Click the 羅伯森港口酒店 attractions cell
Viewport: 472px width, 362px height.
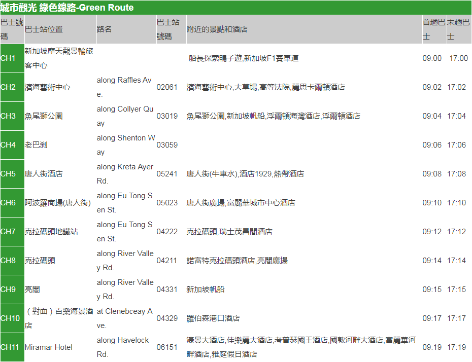213,318
